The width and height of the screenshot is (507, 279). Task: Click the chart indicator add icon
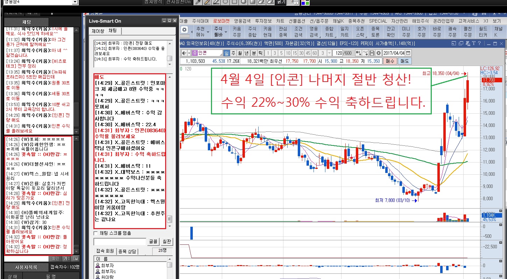(359, 53)
